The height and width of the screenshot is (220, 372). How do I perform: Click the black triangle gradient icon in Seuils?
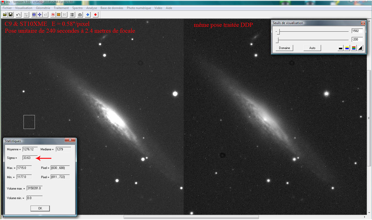360,48
